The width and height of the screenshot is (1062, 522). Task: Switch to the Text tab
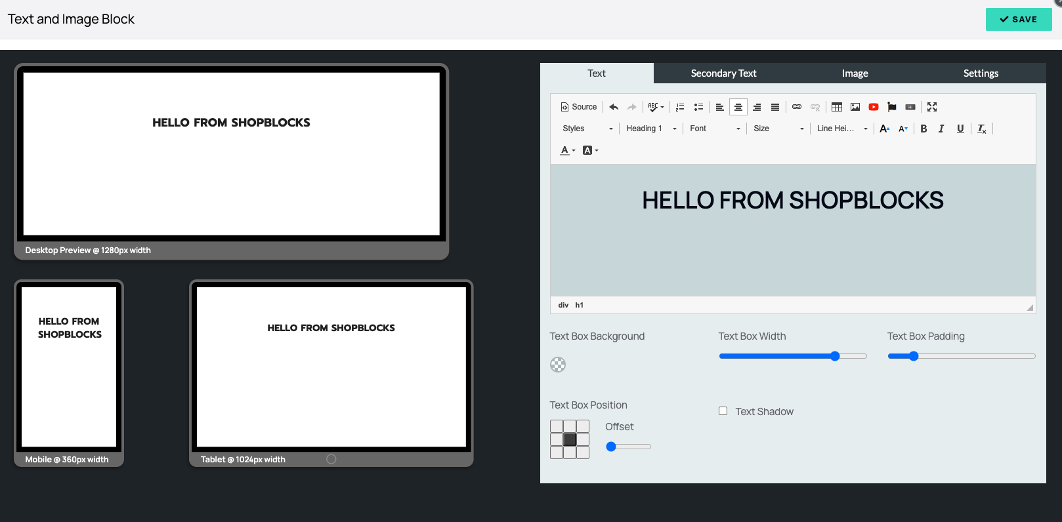[597, 73]
